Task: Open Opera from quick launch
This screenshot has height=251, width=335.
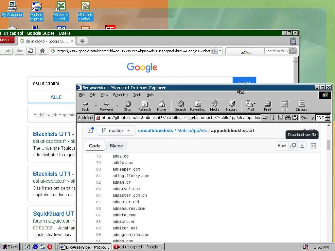Action: click(50, 247)
